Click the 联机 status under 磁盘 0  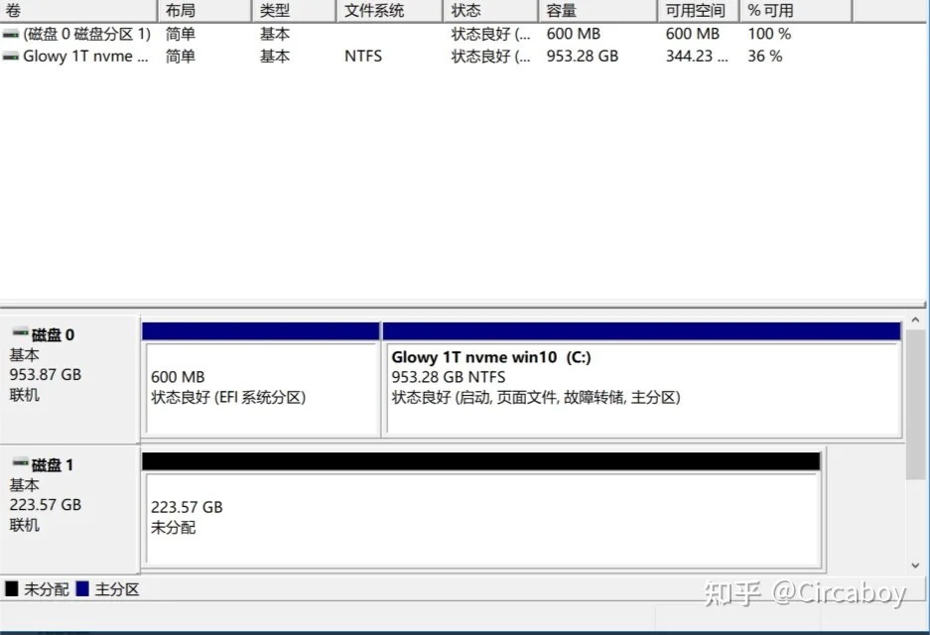pos(25,395)
